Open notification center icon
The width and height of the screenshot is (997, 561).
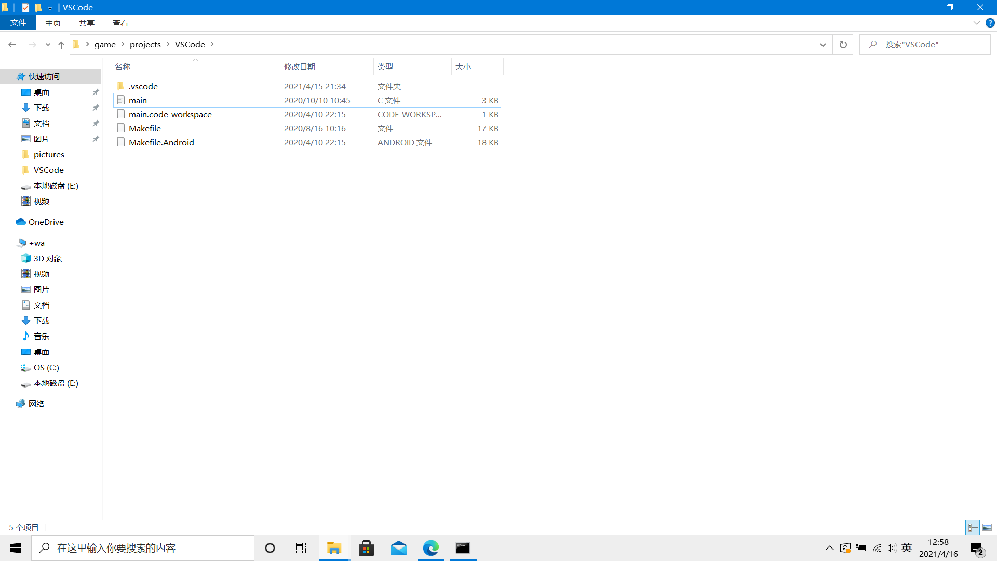click(x=977, y=548)
